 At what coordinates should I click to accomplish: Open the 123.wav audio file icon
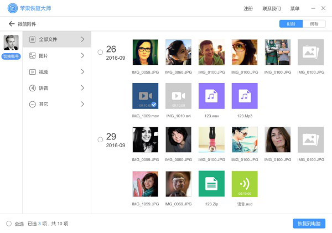click(211, 96)
